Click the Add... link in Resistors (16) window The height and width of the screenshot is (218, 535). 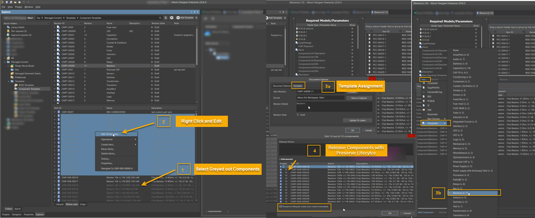[x=424, y=80]
